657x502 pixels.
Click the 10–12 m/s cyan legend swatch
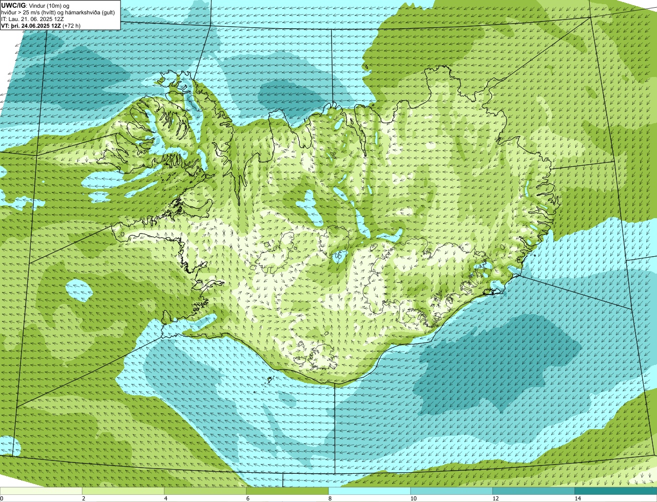pyautogui.click(x=452, y=491)
